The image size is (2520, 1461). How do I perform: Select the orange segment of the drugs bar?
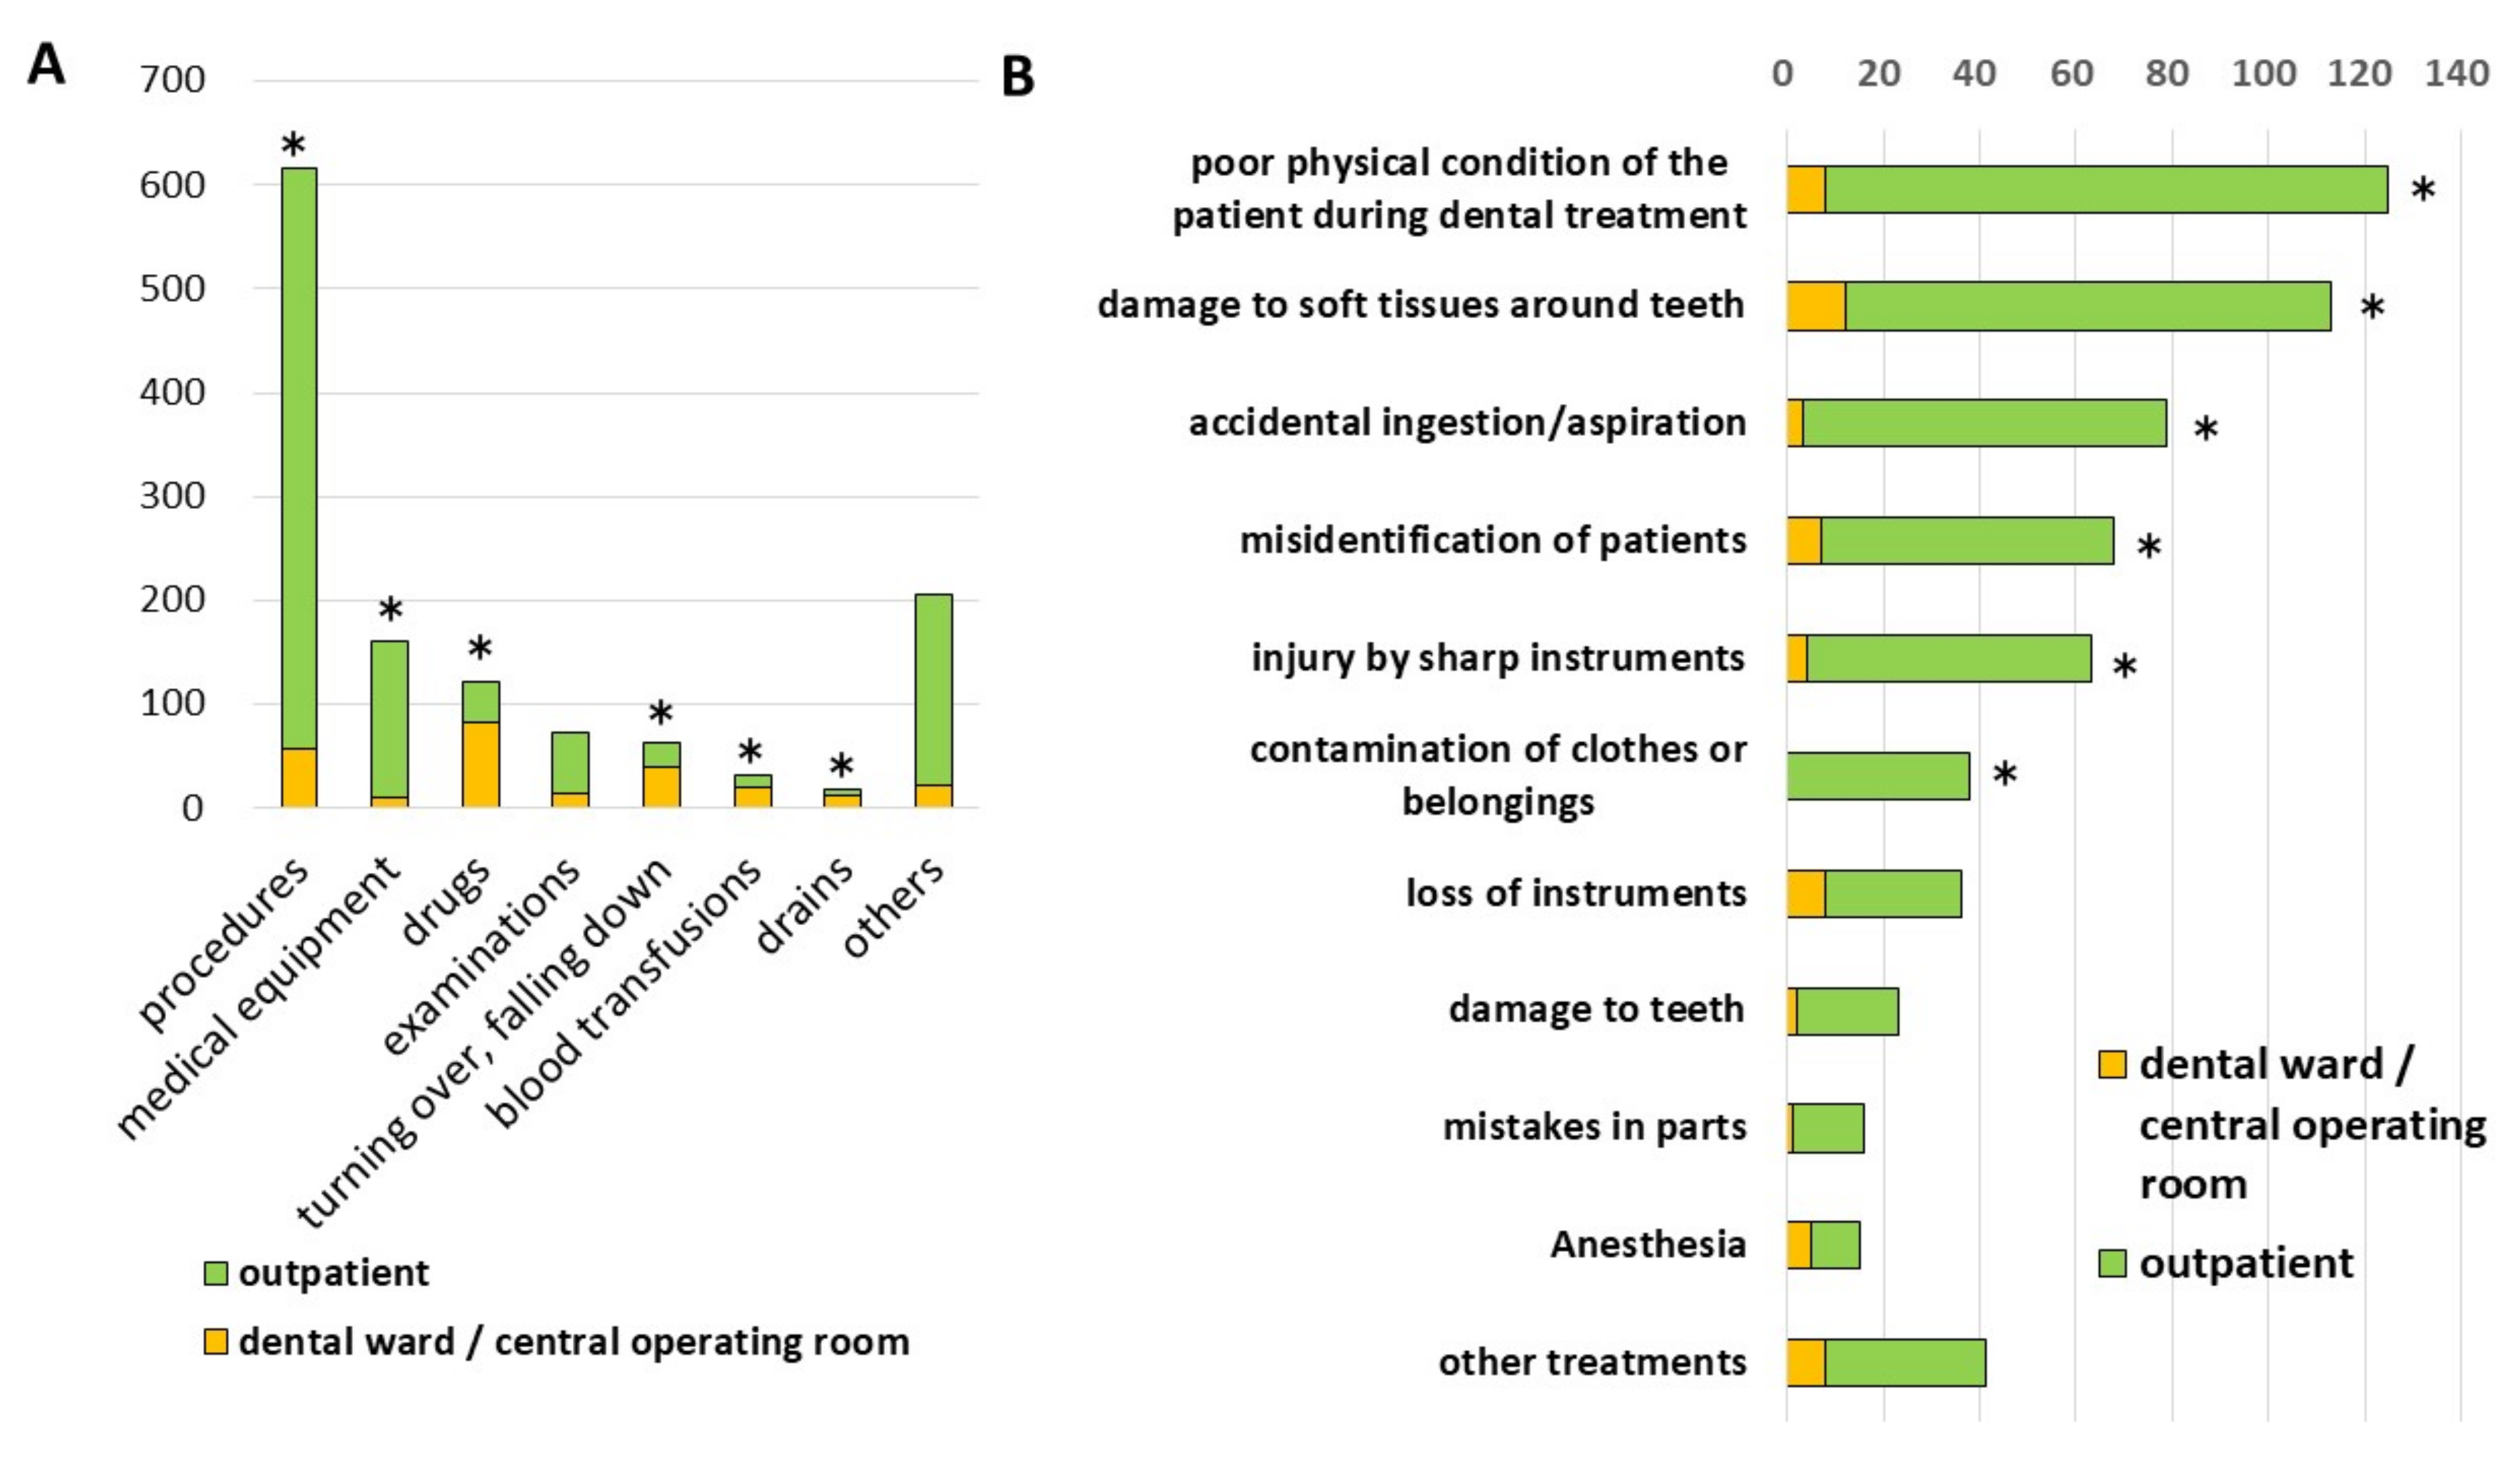click(x=480, y=764)
